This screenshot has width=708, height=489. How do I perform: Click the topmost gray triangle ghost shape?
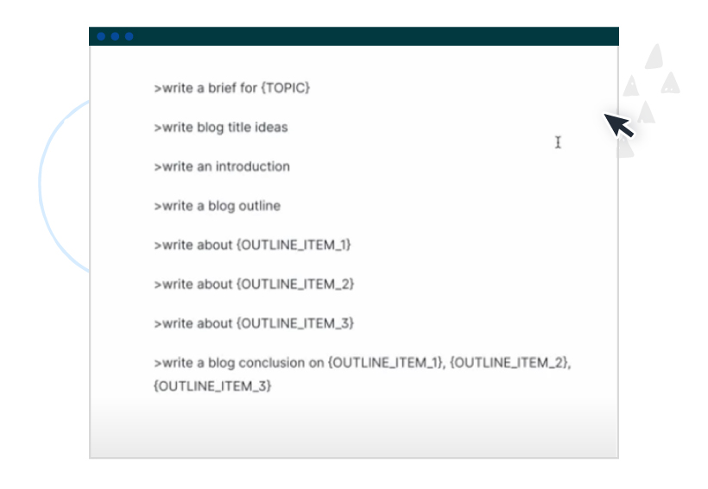[654, 57]
